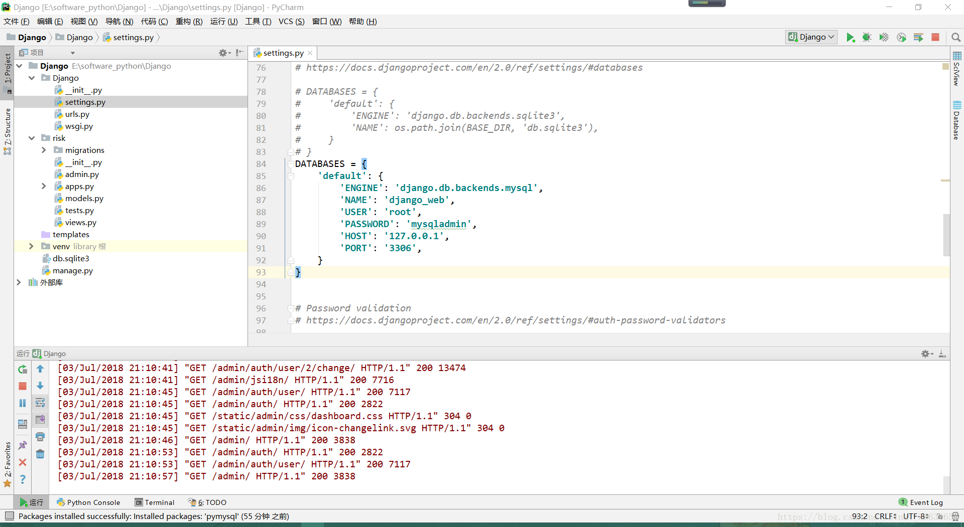Screen dimensions: 964x527
Task: Run the Django configuration with green play
Action: tap(850, 38)
